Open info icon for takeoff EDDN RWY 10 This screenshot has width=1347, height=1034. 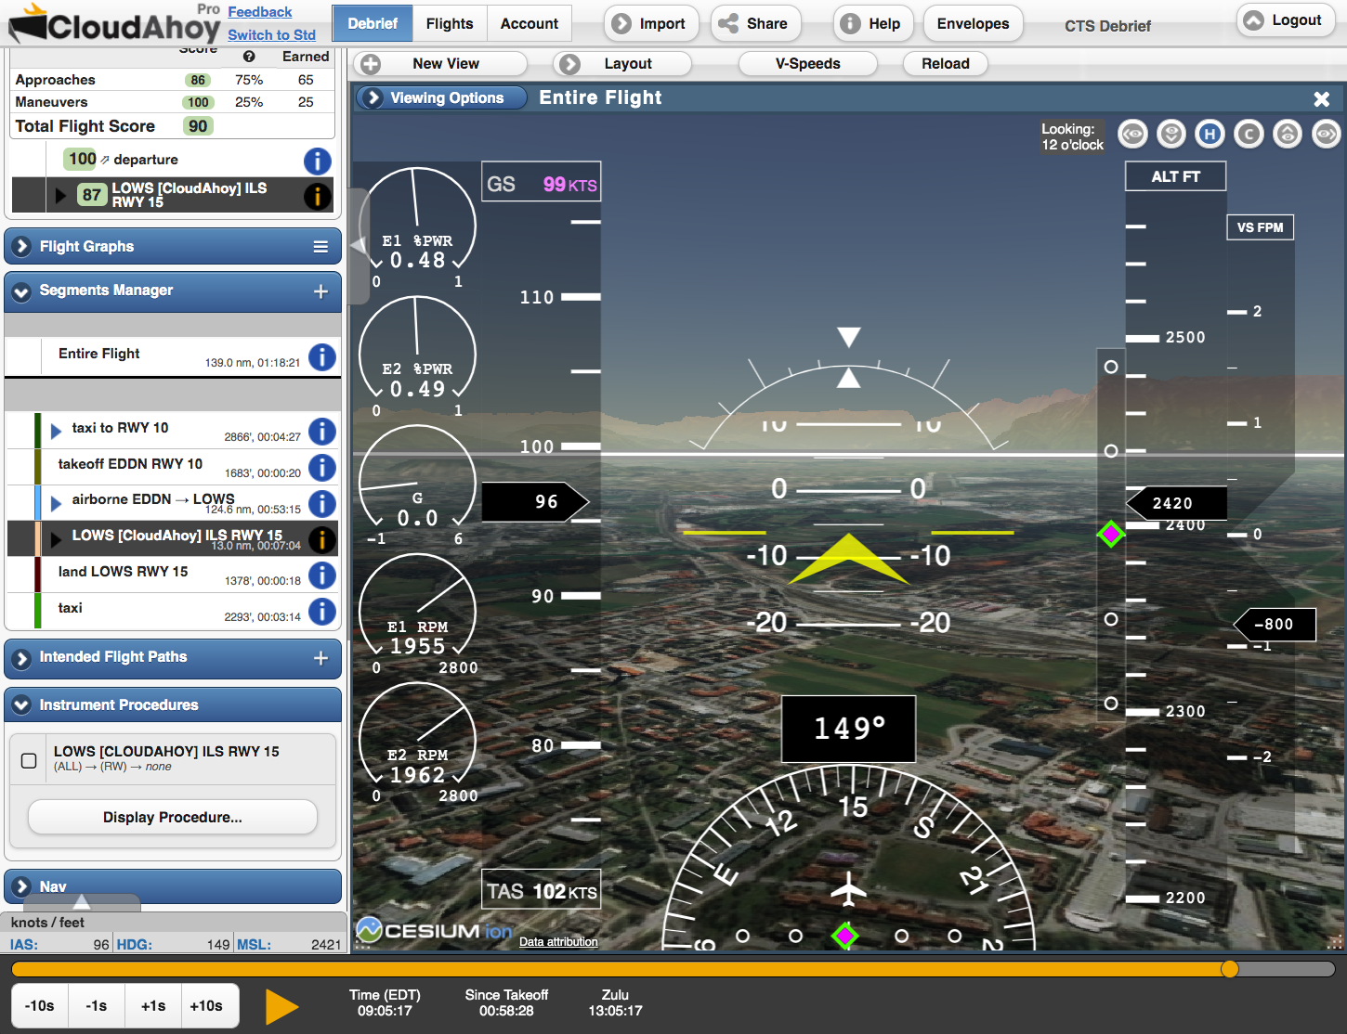322,468
